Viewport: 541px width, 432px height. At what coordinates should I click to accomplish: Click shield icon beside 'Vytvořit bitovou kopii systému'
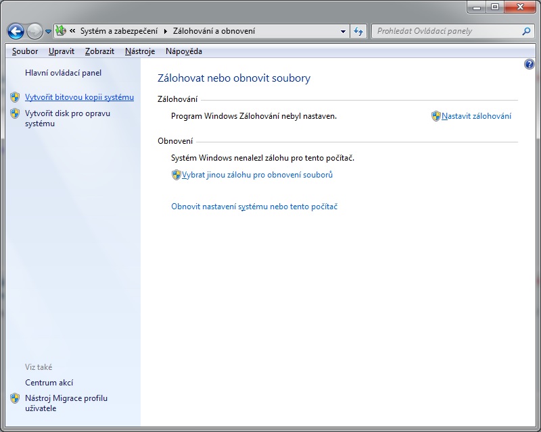point(15,97)
